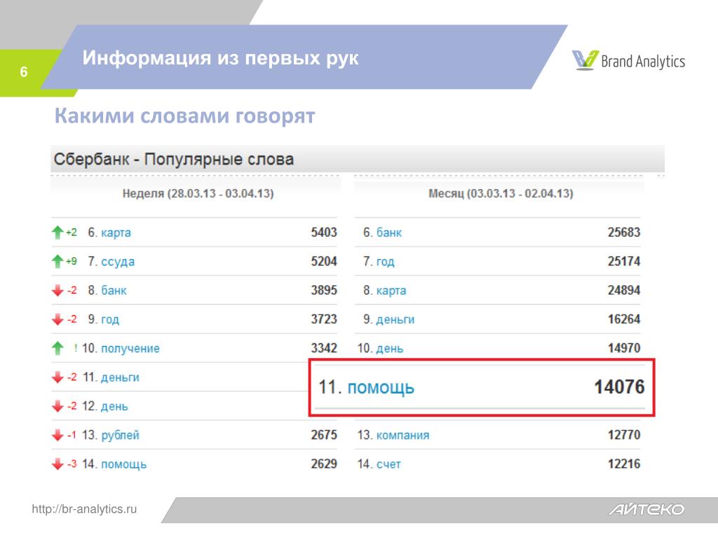Open the word год ranked 7 in month
Screen dimensions: 718x538
(385, 262)
